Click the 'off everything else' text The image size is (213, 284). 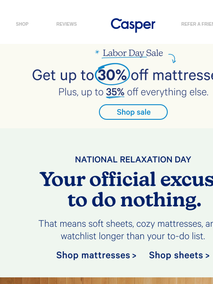tap(168, 92)
